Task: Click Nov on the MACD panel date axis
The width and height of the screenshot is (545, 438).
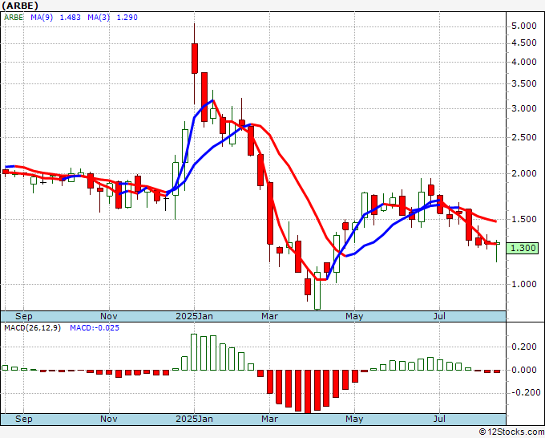Action: 109,419
